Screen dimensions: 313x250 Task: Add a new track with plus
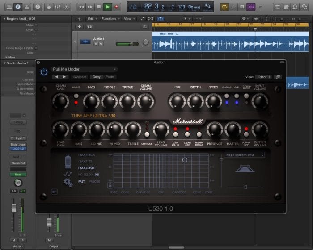[79, 26]
